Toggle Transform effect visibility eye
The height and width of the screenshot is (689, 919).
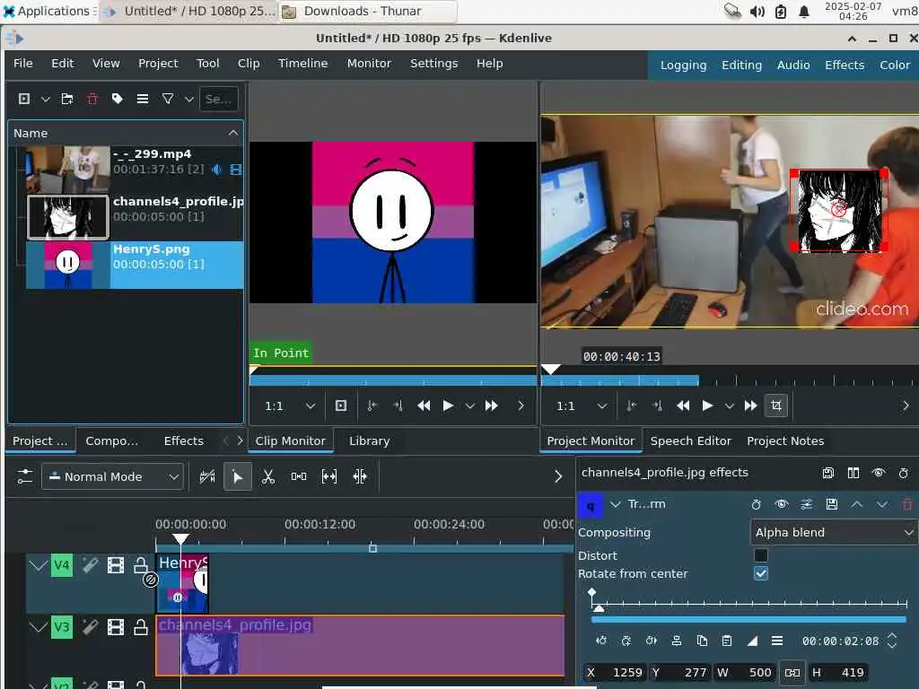pyautogui.click(x=782, y=504)
